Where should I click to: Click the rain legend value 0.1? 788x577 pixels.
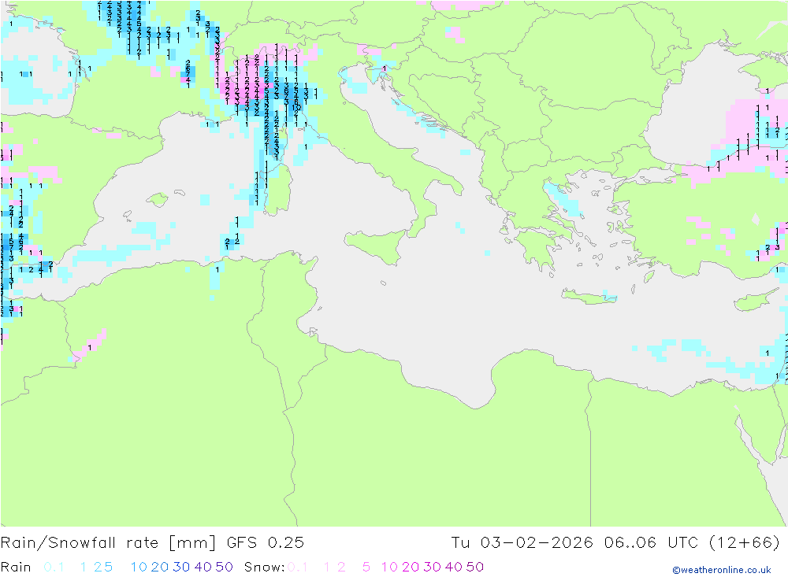click(x=54, y=567)
